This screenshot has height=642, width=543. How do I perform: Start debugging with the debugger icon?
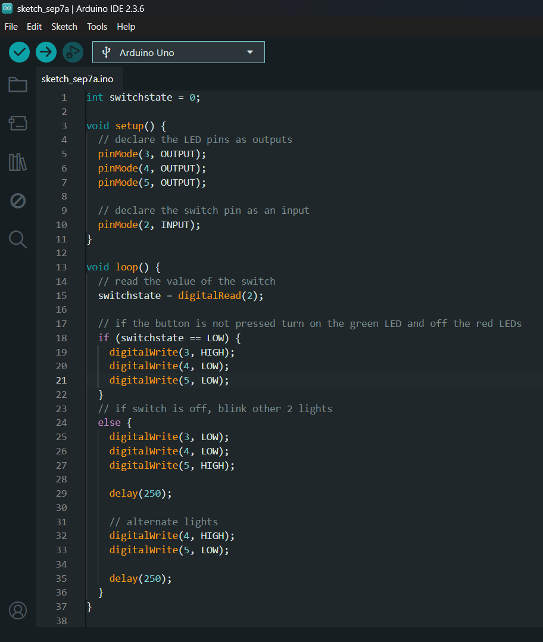coord(73,52)
